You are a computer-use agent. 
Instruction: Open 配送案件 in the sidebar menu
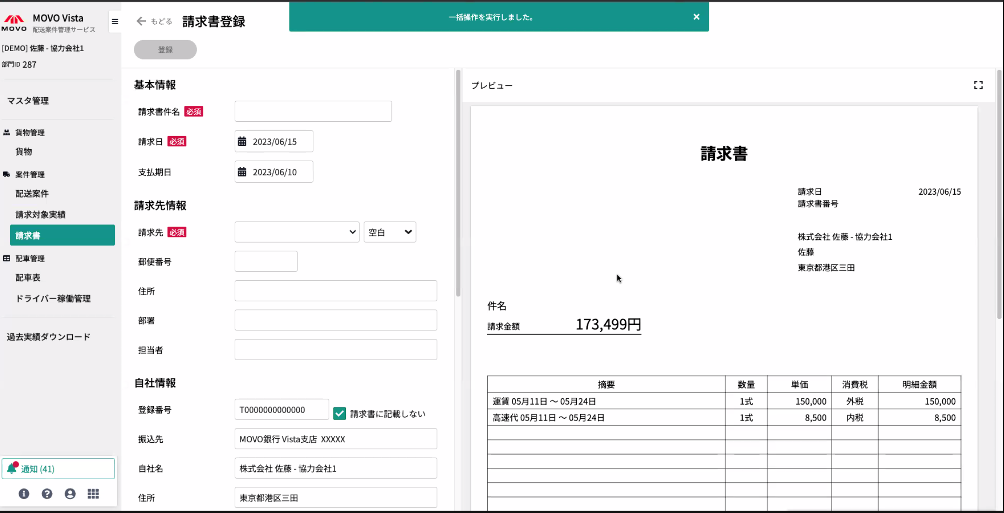coord(32,193)
